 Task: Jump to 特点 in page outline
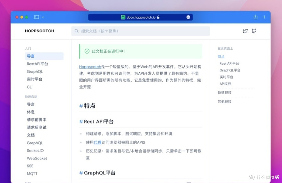pos(221,57)
